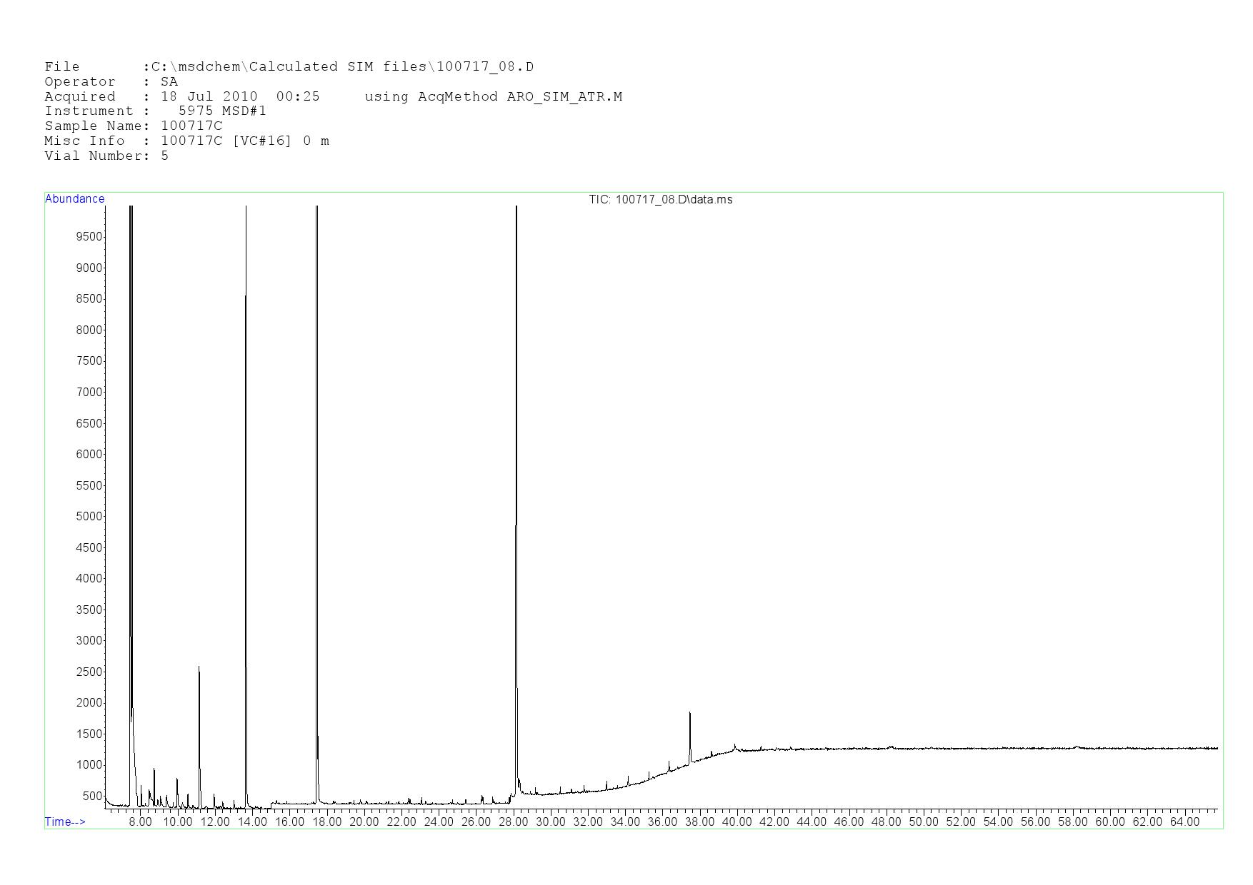Select the Operator SA header line
This screenshot has width=1253, height=885.
click(x=111, y=81)
